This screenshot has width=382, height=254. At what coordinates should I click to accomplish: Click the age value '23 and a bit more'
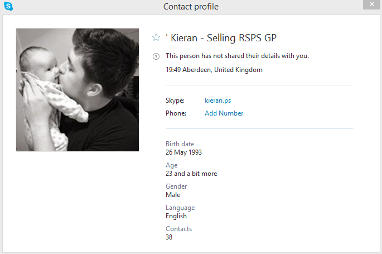coord(191,174)
